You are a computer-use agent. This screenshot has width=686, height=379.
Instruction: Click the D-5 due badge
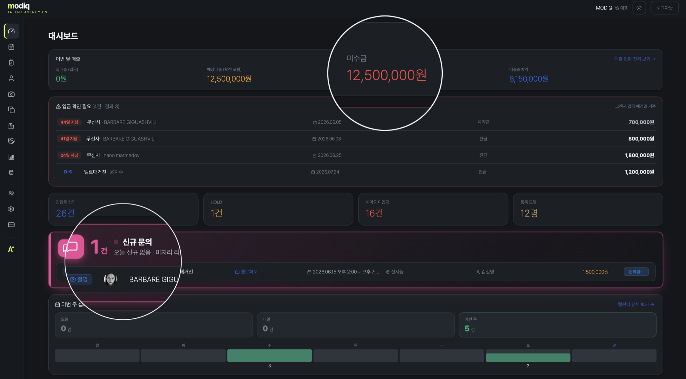tap(68, 172)
